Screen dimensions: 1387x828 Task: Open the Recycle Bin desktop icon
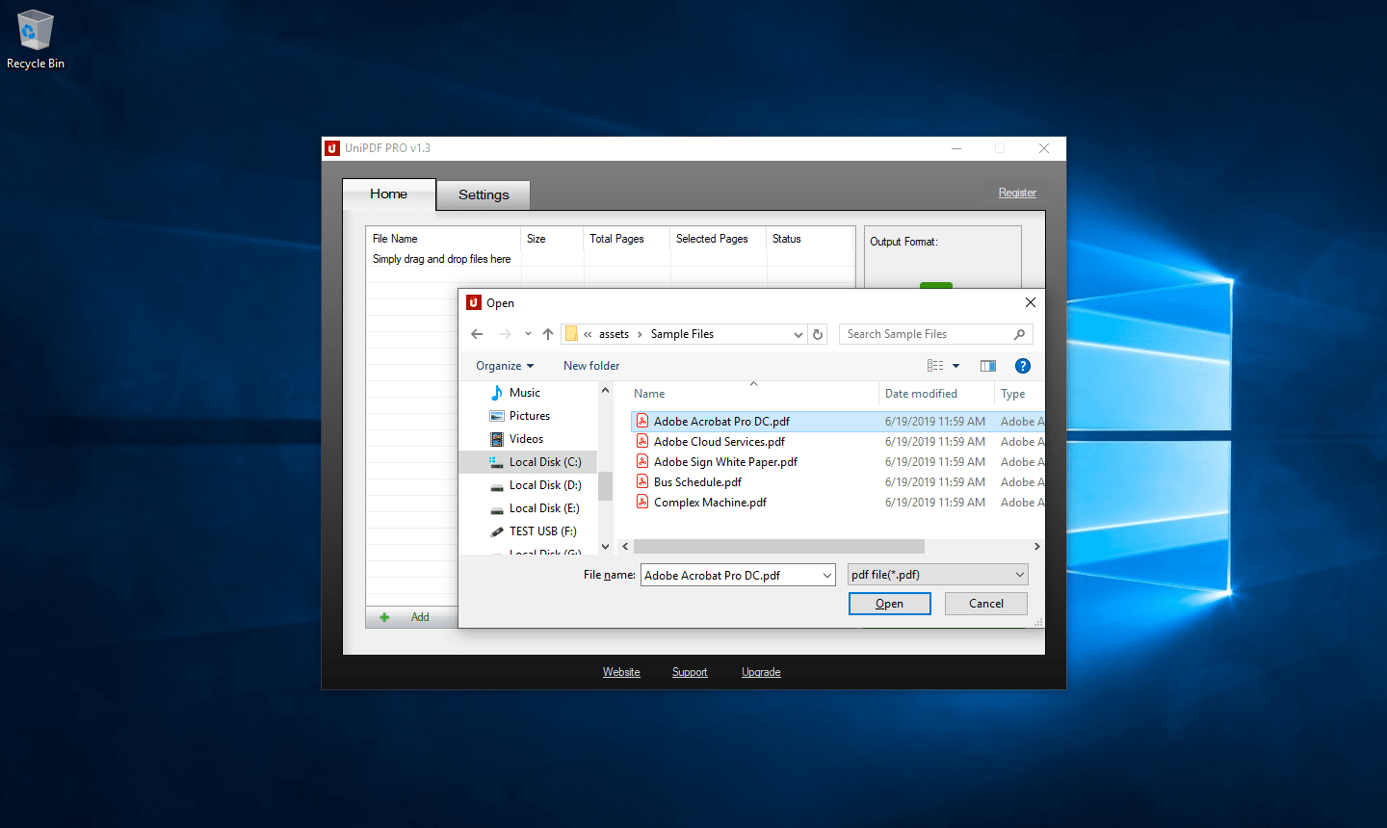click(36, 39)
